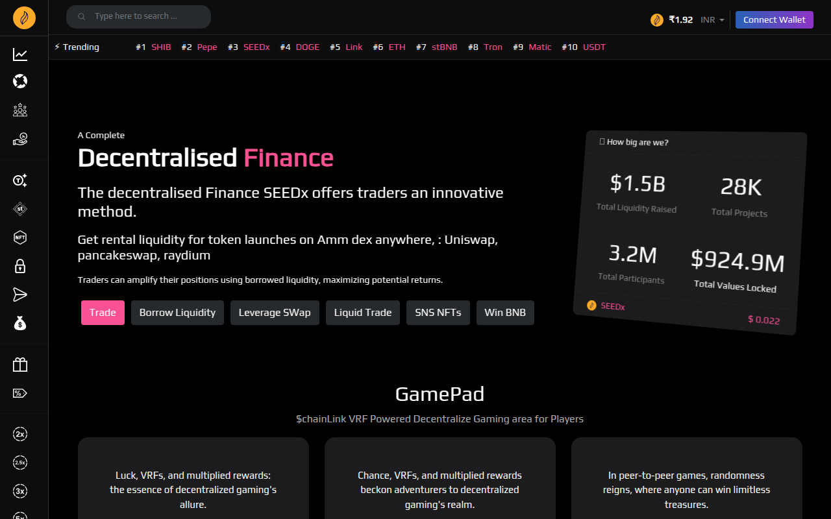Open the paper plane send sidebar icon
Viewport: 831px width, 519px height.
(x=20, y=295)
